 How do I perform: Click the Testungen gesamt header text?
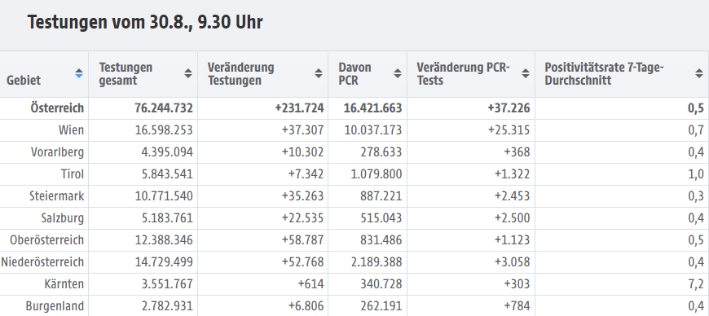tap(126, 73)
